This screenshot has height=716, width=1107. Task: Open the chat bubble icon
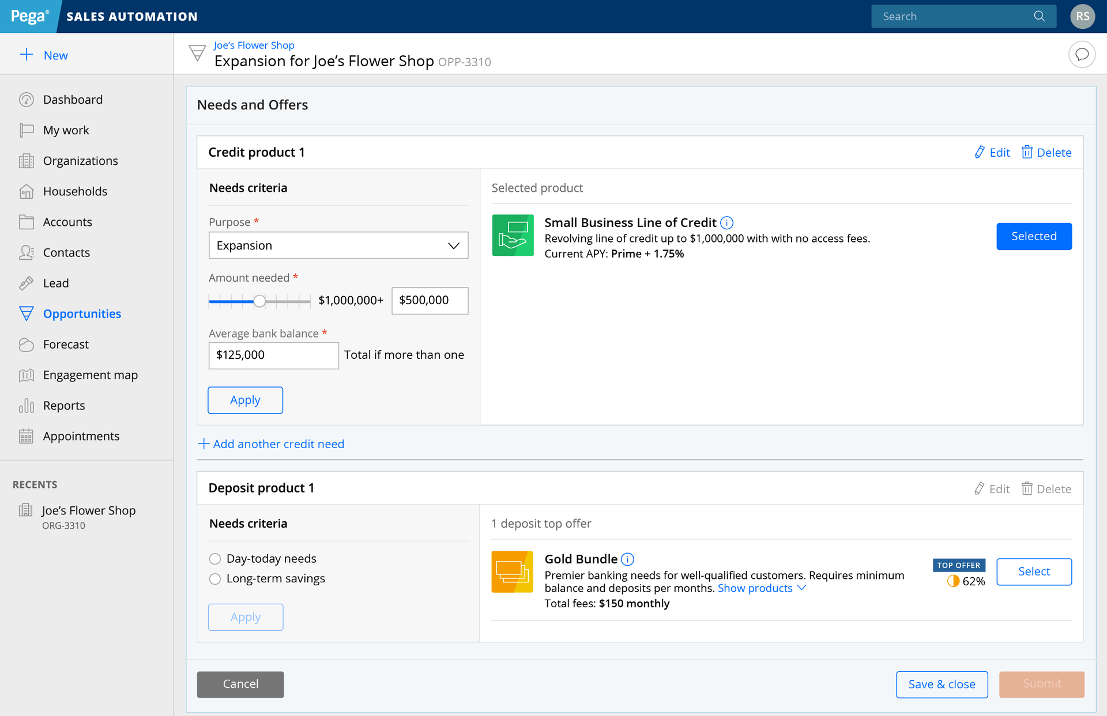(x=1082, y=55)
